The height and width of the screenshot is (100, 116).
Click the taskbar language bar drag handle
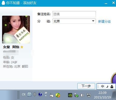click(x=18, y=95)
